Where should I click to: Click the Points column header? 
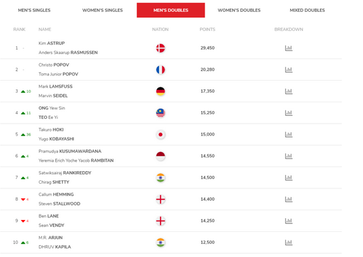[207, 30]
